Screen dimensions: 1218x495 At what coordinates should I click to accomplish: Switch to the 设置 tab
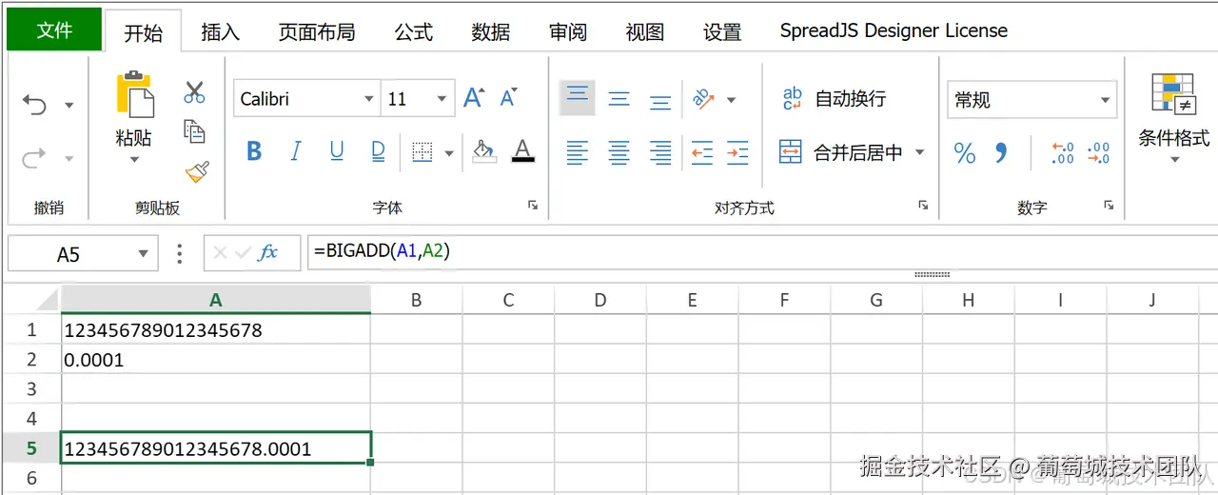722,32
